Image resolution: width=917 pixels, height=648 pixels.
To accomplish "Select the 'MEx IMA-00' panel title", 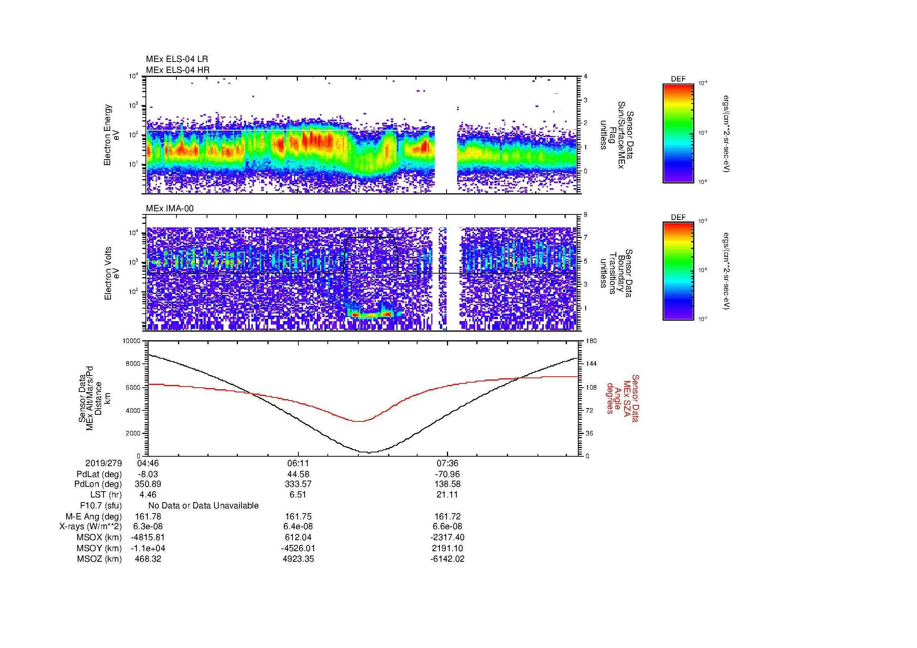I will [170, 209].
